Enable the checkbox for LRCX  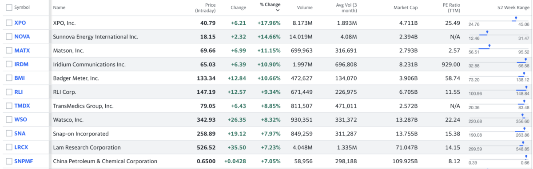(x=9, y=147)
